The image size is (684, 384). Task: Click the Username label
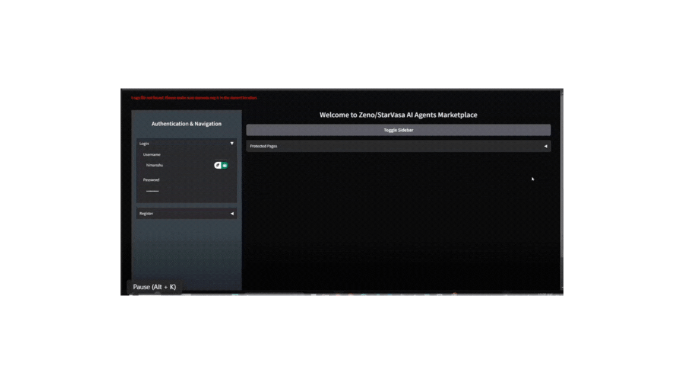151,155
